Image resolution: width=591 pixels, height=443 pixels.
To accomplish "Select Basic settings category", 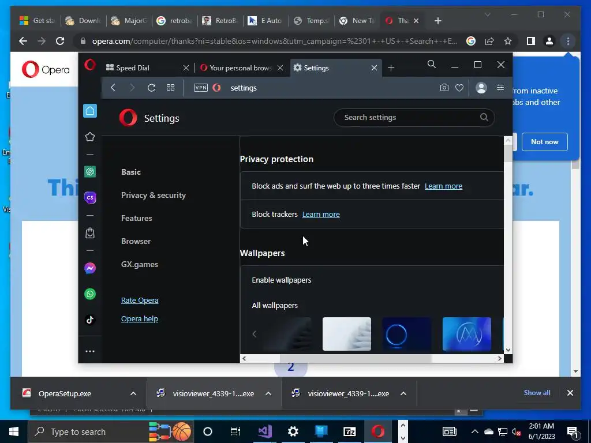I will coord(131,172).
